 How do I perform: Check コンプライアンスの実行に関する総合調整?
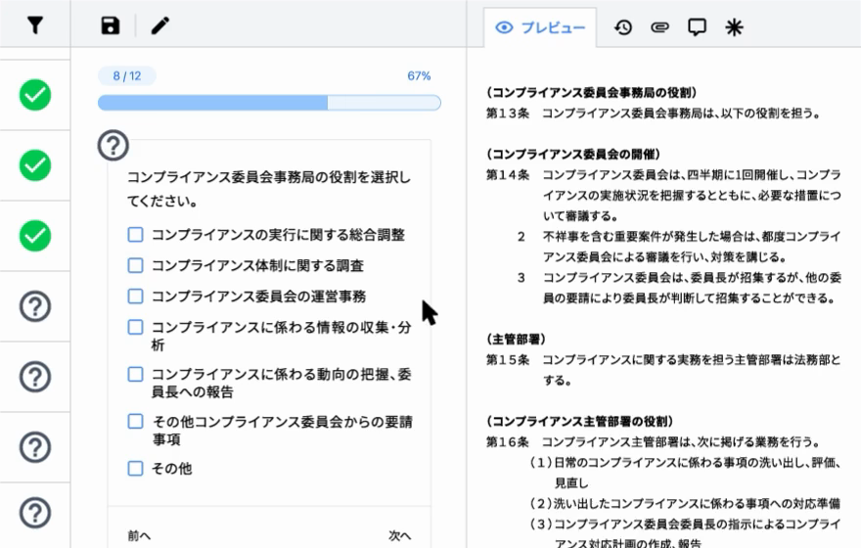[x=136, y=235]
